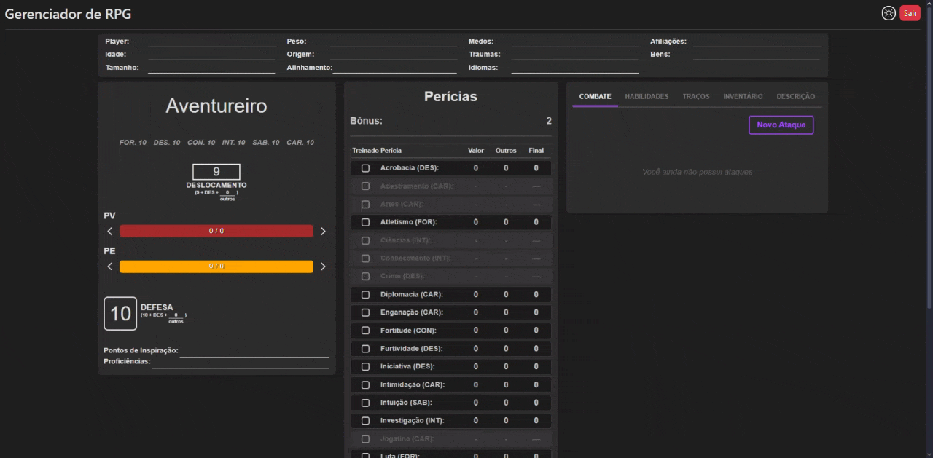Click the Defesa value box
Image resolution: width=933 pixels, height=458 pixels.
click(x=120, y=314)
